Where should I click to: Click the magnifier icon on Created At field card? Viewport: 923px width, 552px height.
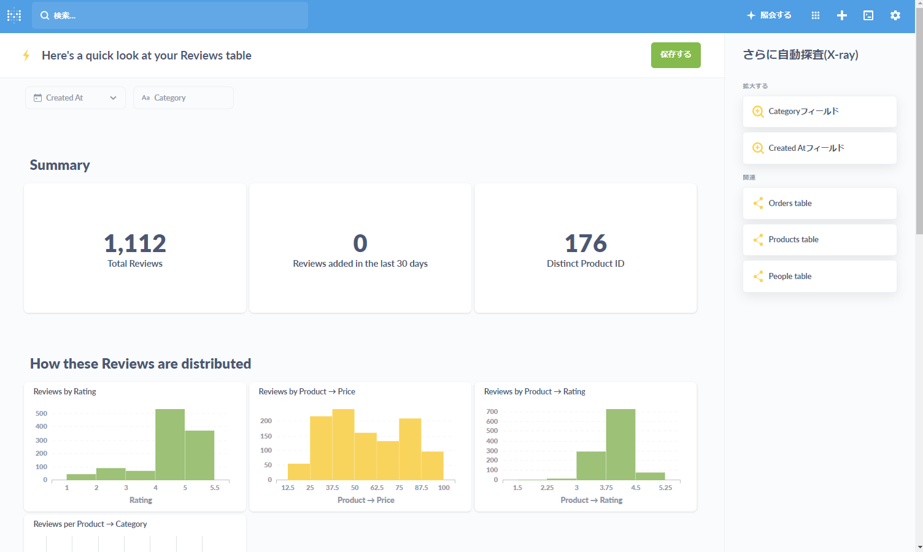(758, 148)
